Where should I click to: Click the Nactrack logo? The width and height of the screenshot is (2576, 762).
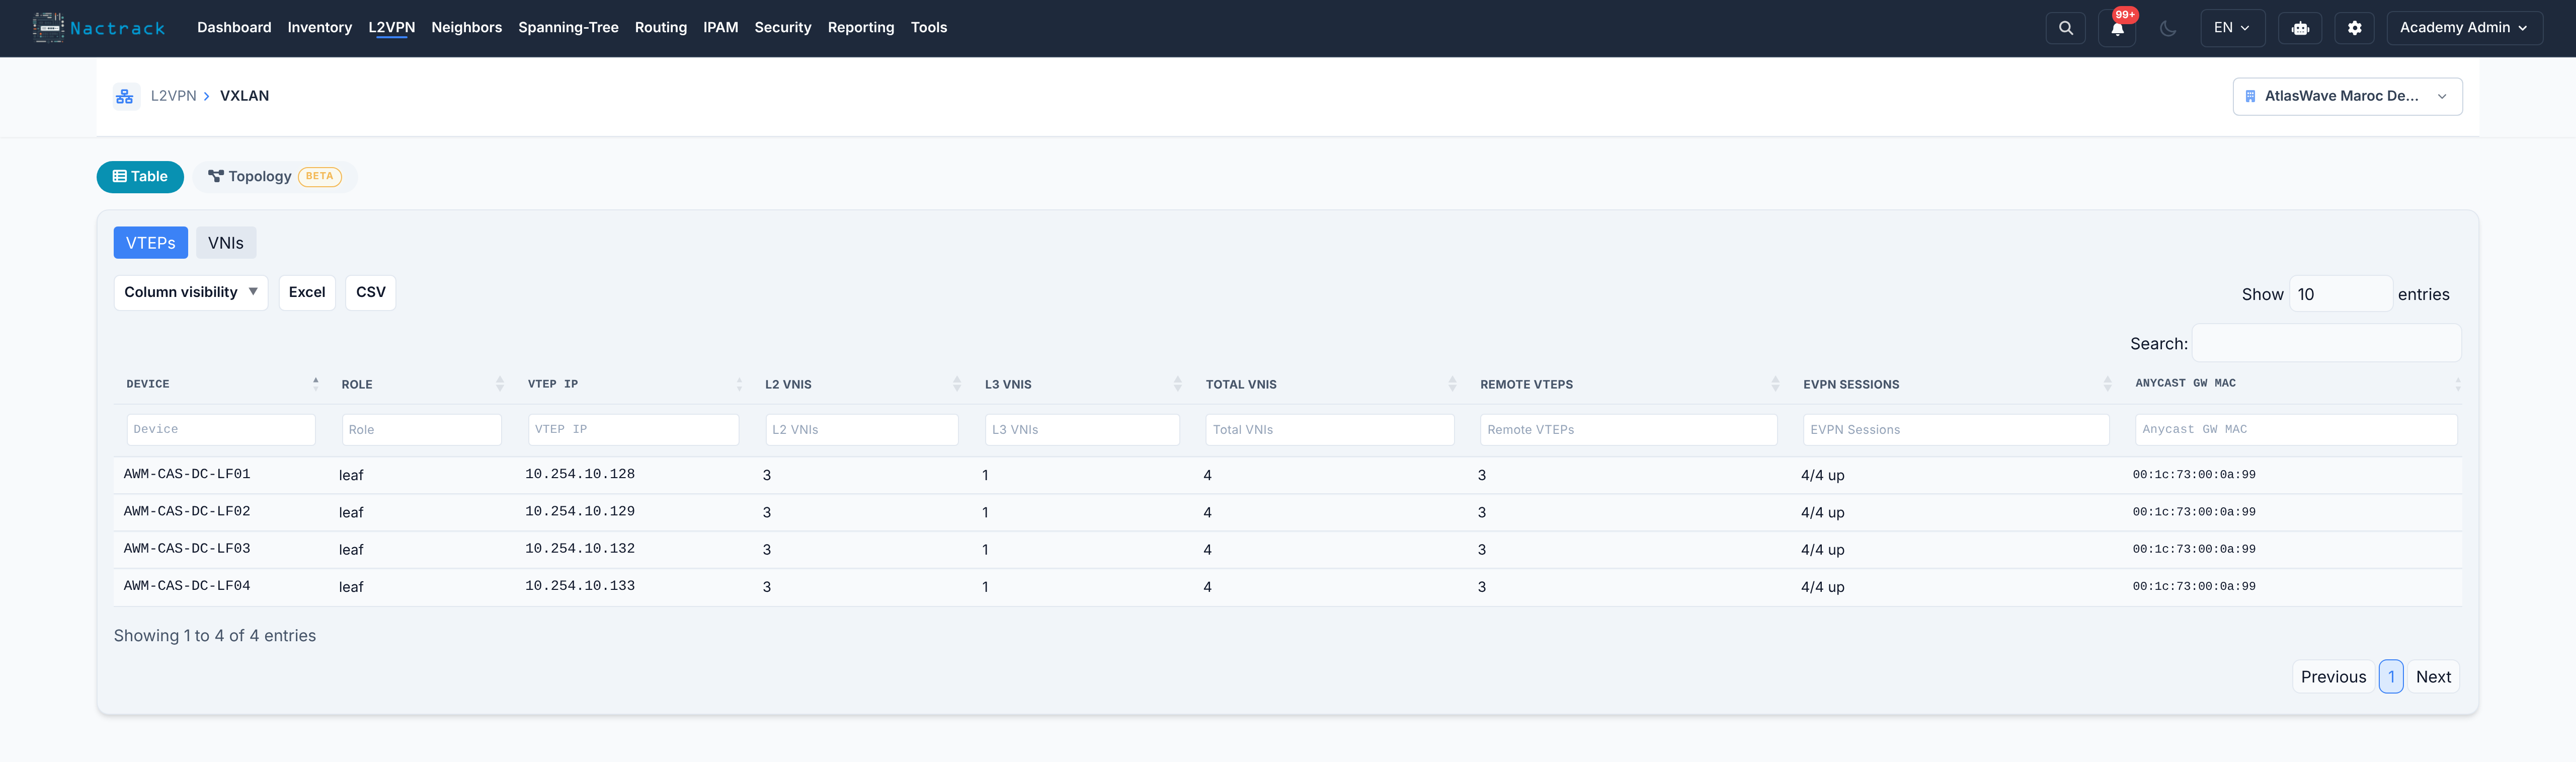(x=98, y=28)
